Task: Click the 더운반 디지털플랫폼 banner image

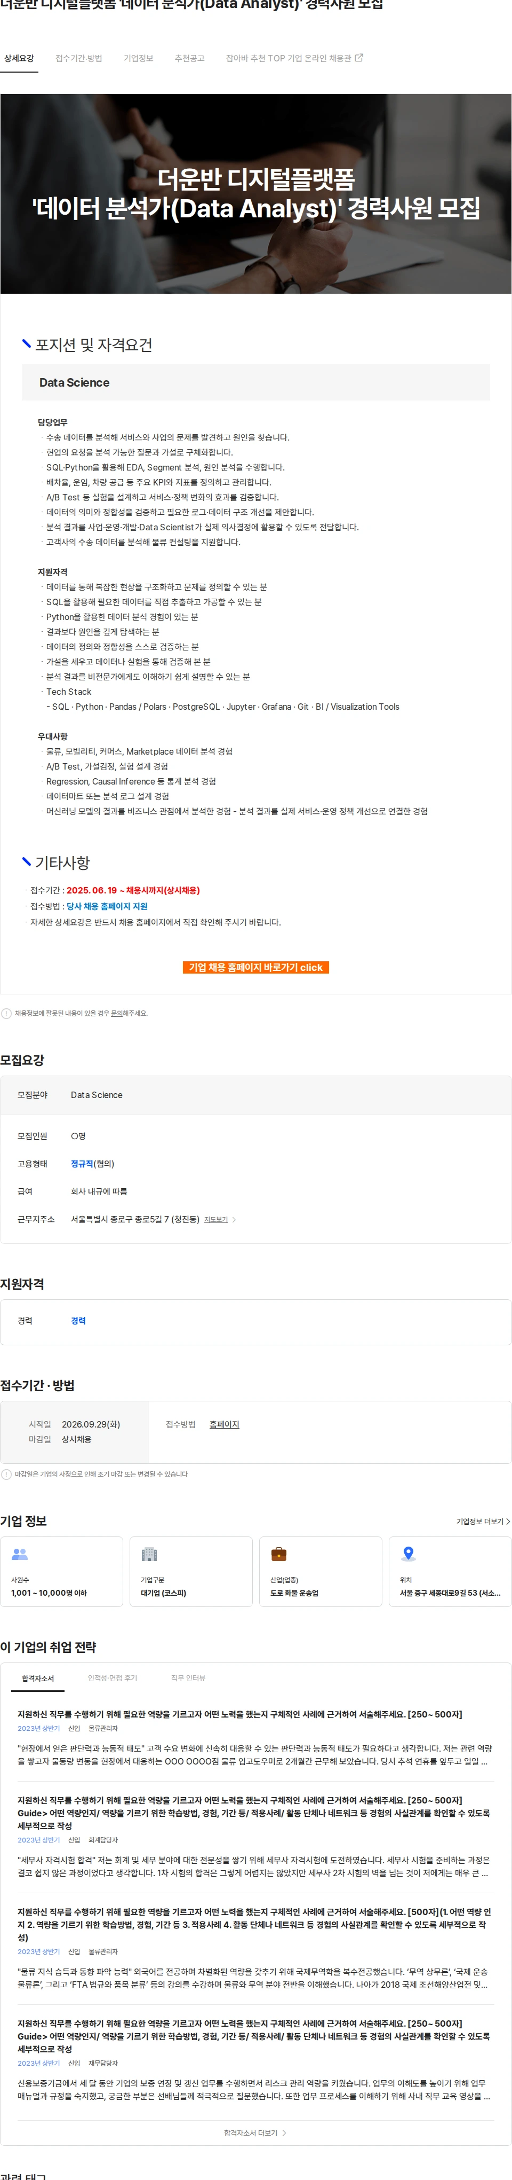Action: [x=256, y=194]
